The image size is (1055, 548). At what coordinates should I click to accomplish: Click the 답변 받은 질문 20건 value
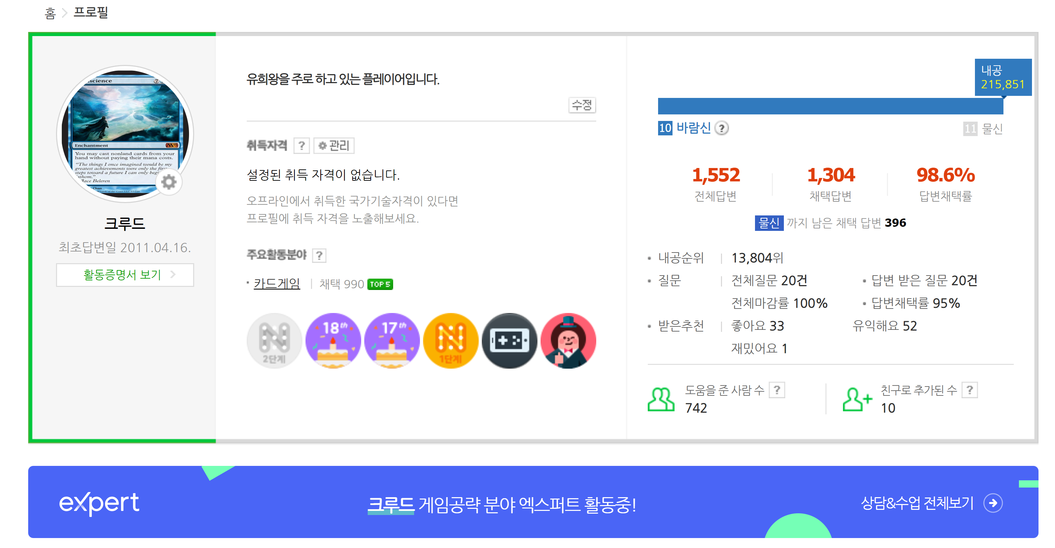click(924, 281)
